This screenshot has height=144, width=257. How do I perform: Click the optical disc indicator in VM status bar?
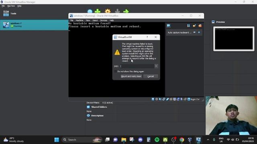[157, 99]
